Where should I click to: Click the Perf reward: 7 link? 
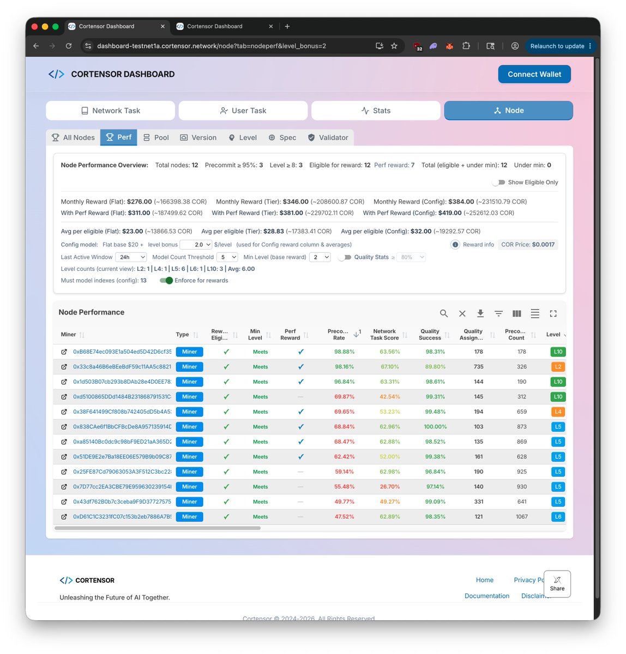(x=394, y=165)
